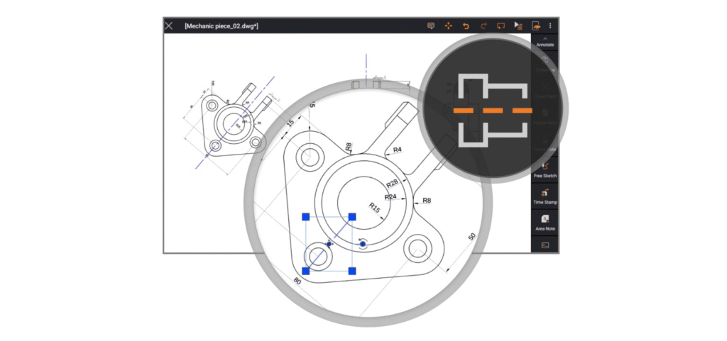Viewport: 727px width, 341px height.
Task: Close the Mechanic piece_02.dwg drawing
Action: (169, 26)
